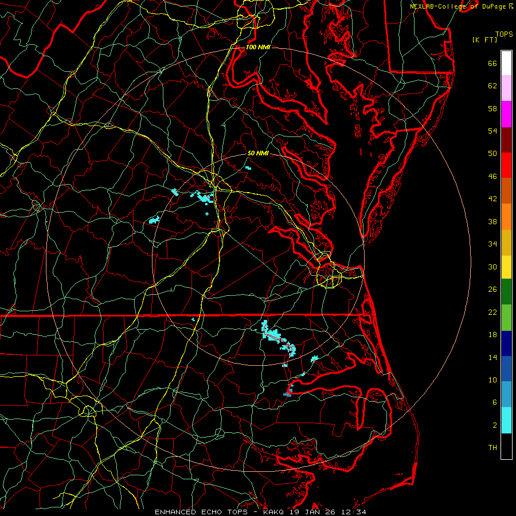Click the '30' legend value label
The width and height of the screenshot is (516, 516).
(x=492, y=267)
